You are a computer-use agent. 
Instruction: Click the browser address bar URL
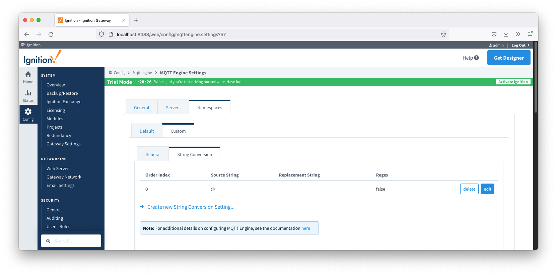coord(171,34)
